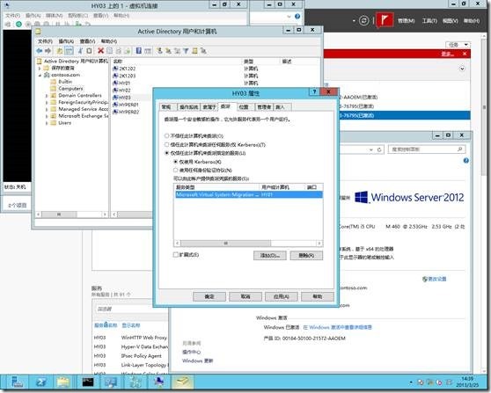Select trust for specified services only radio
This screenshot has height=393, width=491.
(x=166, y=153)
